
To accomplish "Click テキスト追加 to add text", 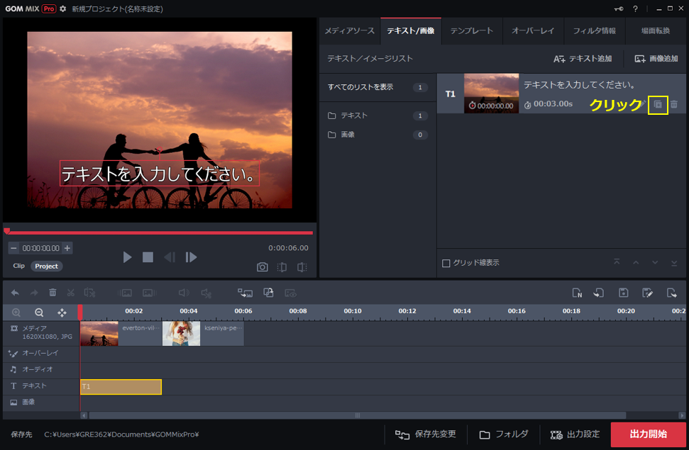I will tap(583, 59).
